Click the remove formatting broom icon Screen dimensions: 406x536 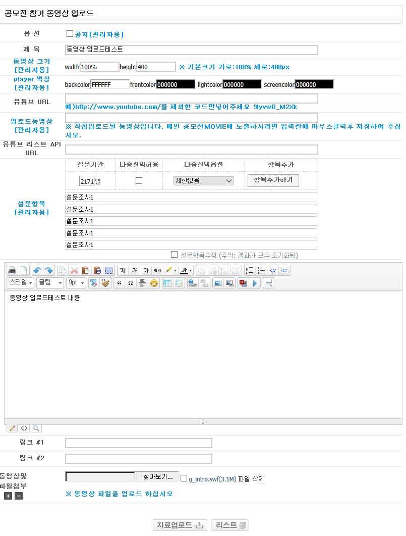tap(105, 283)
